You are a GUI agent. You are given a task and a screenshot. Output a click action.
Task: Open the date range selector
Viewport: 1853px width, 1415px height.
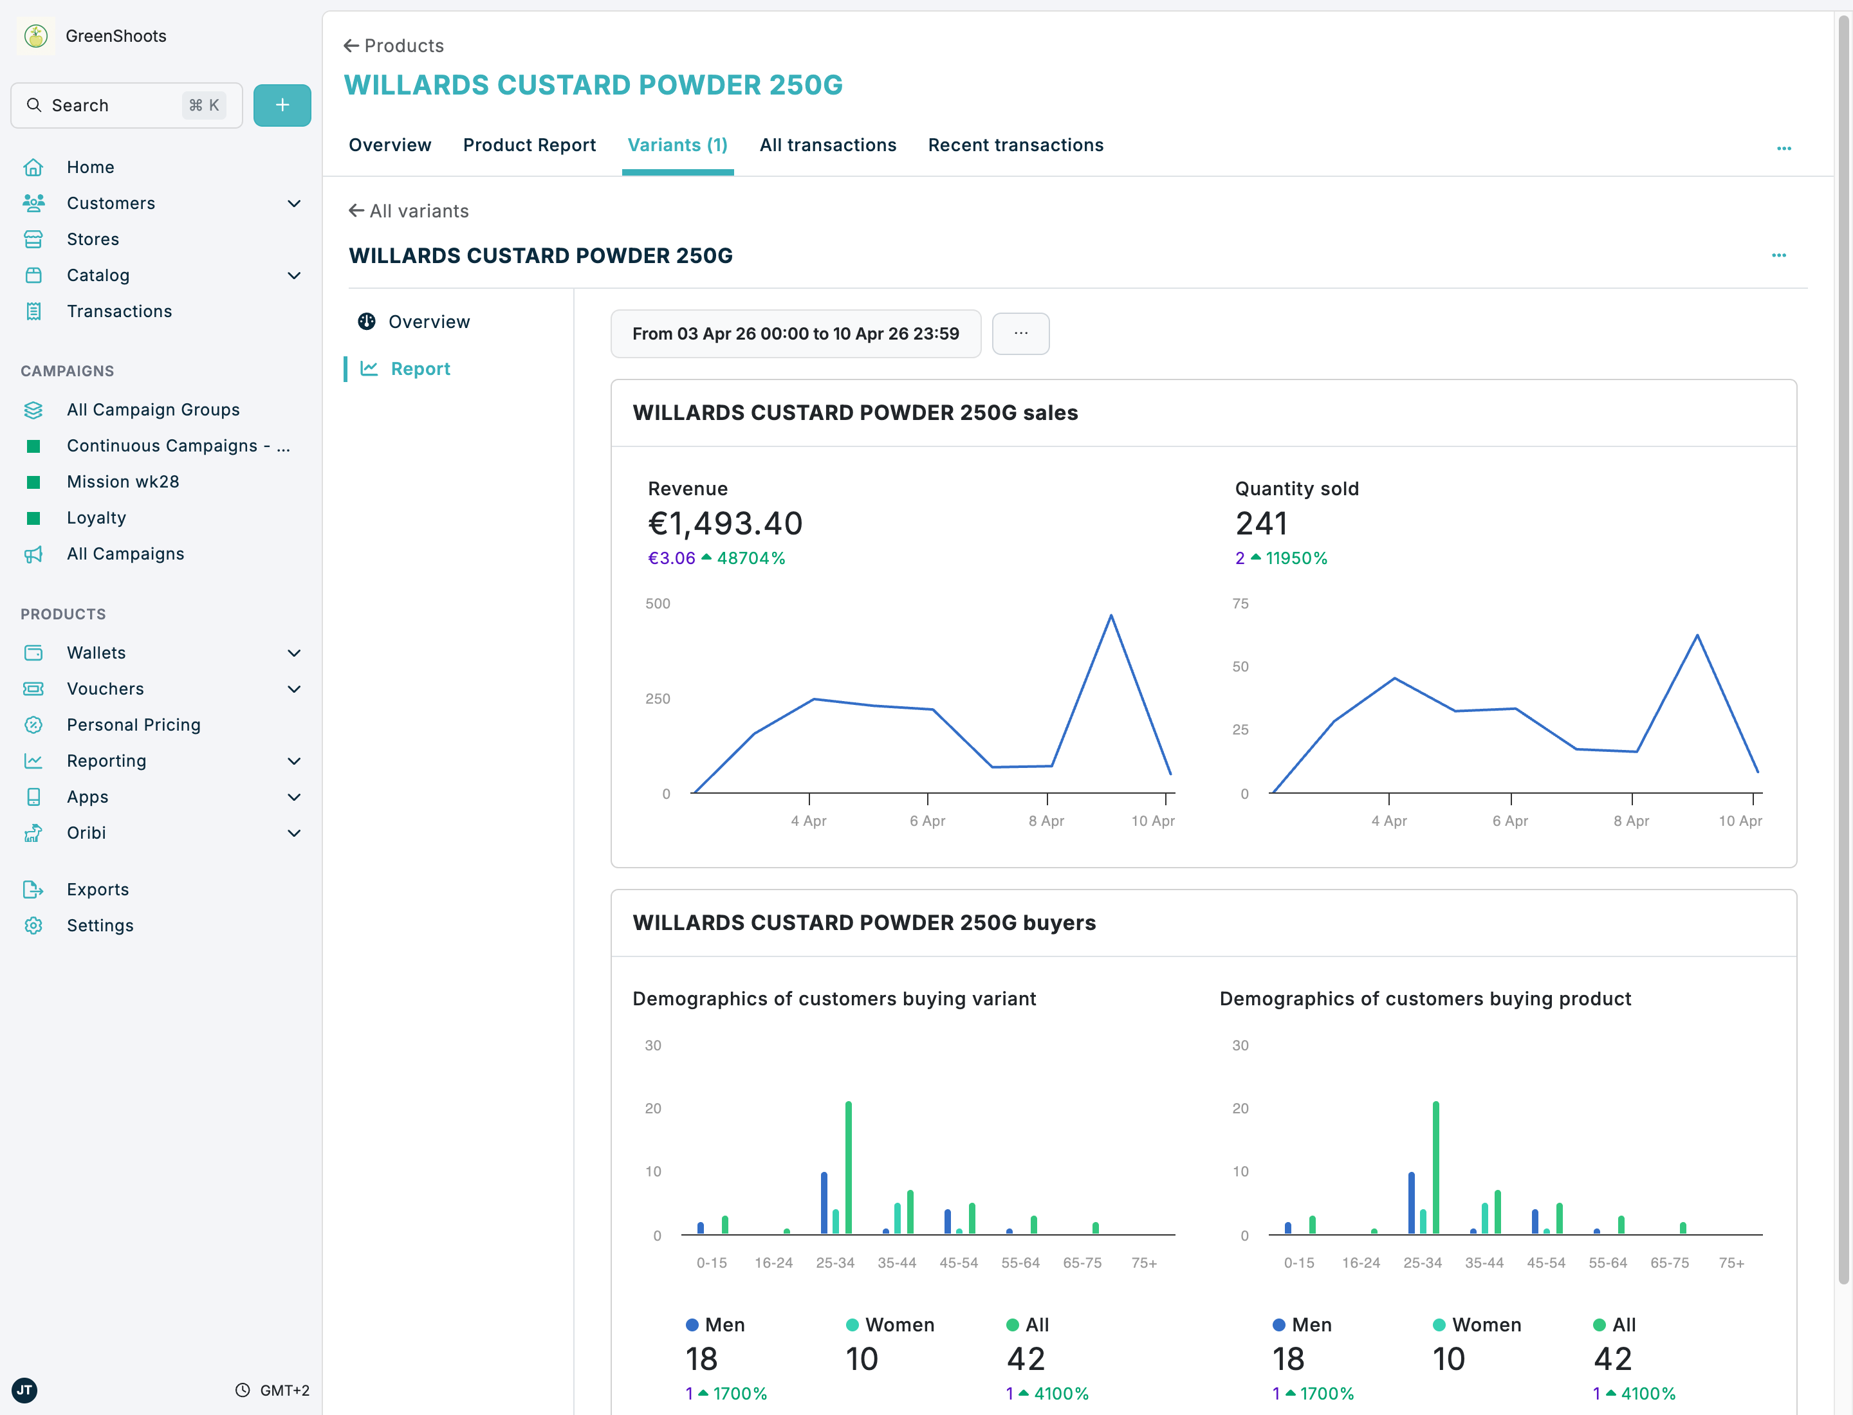point(795,334)
